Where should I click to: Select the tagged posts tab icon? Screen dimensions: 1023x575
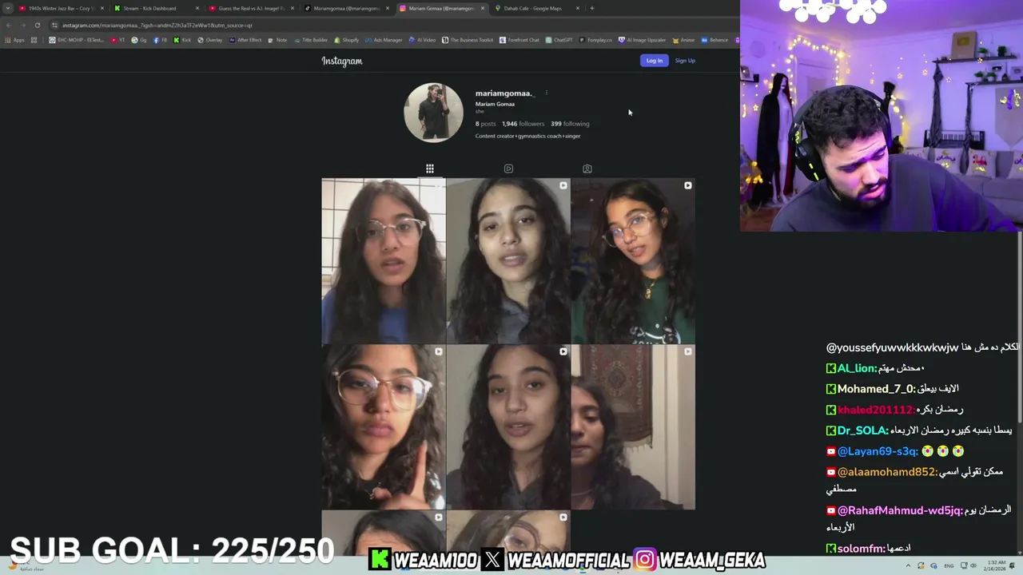click(587, 169)
